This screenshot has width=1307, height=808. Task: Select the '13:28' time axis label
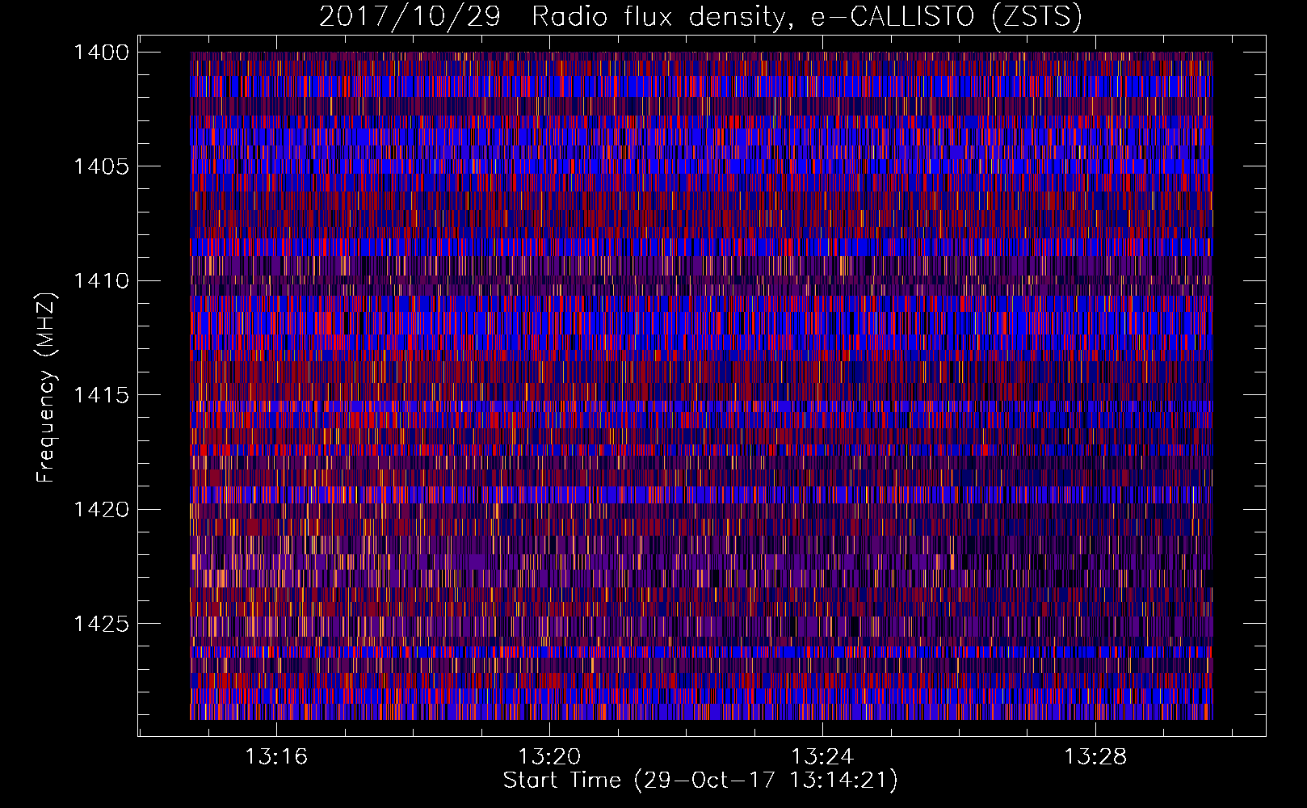1096,757
